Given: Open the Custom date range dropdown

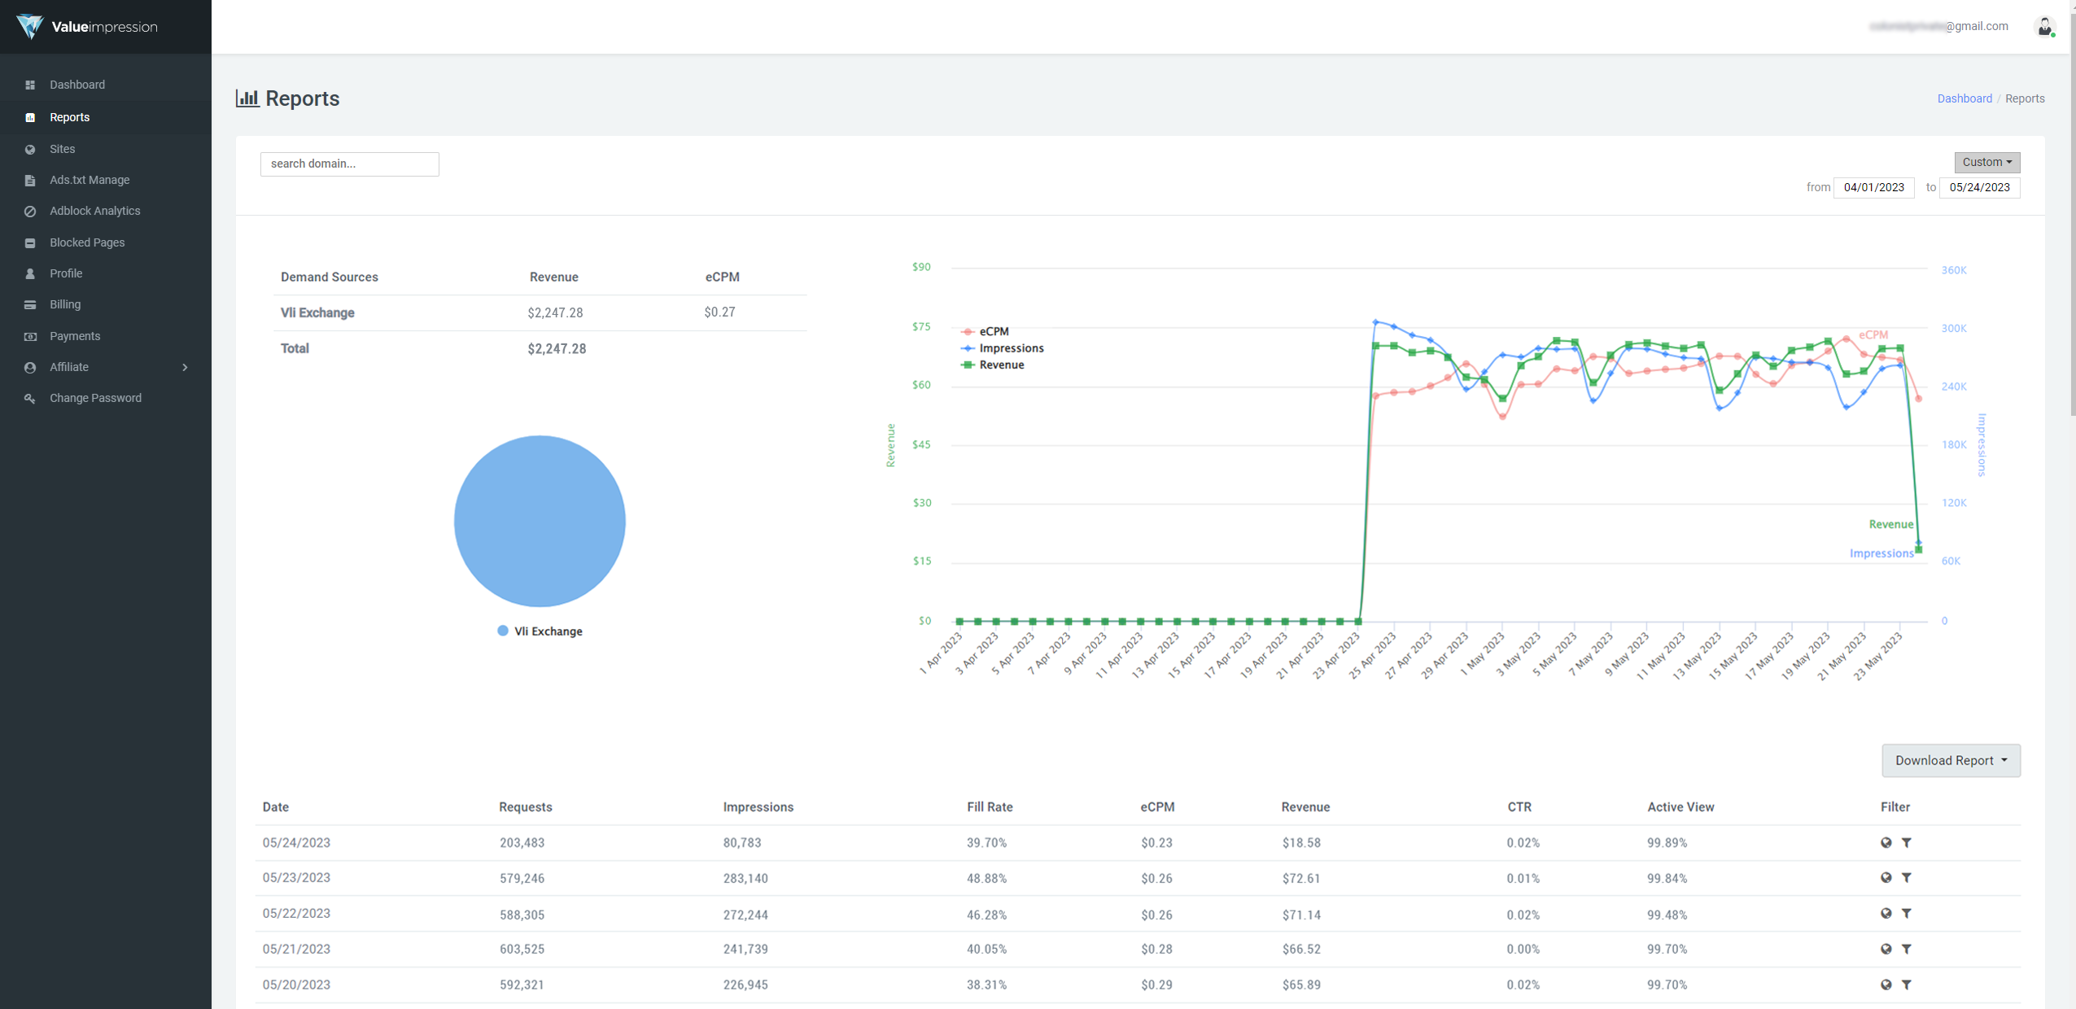Looking at the screenshot, I should point(1986,162).
